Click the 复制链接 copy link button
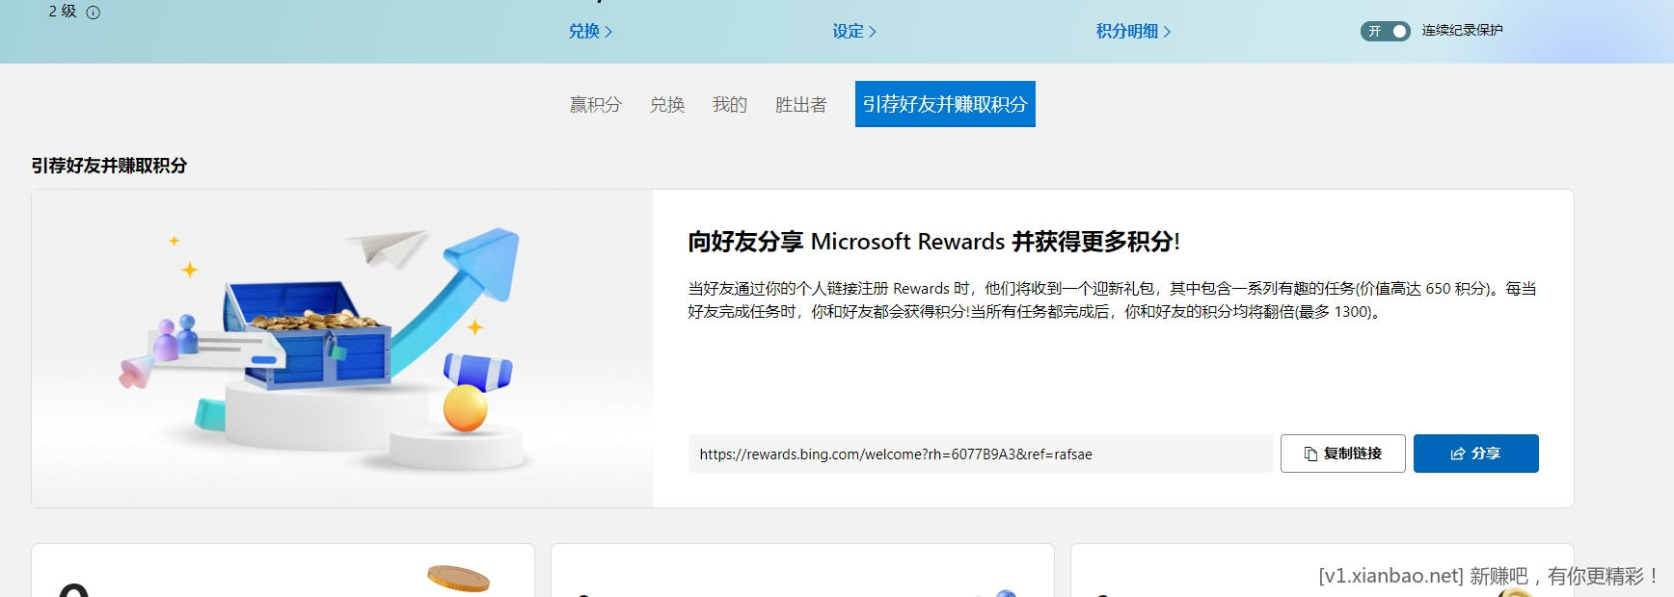The image size is (1674, 597). point(1342,454)
